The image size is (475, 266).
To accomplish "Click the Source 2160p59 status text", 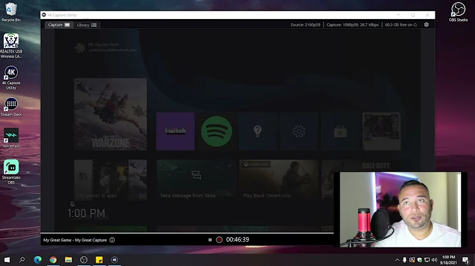I will click(305, 25).
